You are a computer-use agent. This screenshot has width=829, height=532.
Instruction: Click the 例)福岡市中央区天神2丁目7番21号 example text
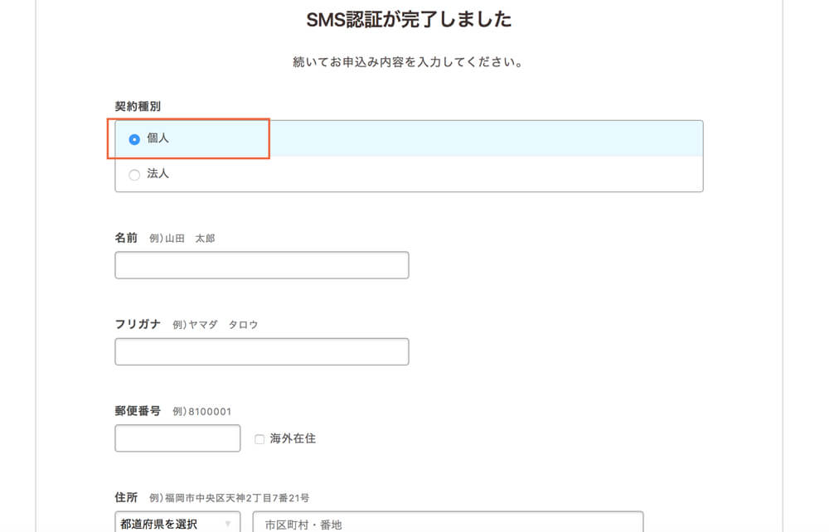point(230,498)
